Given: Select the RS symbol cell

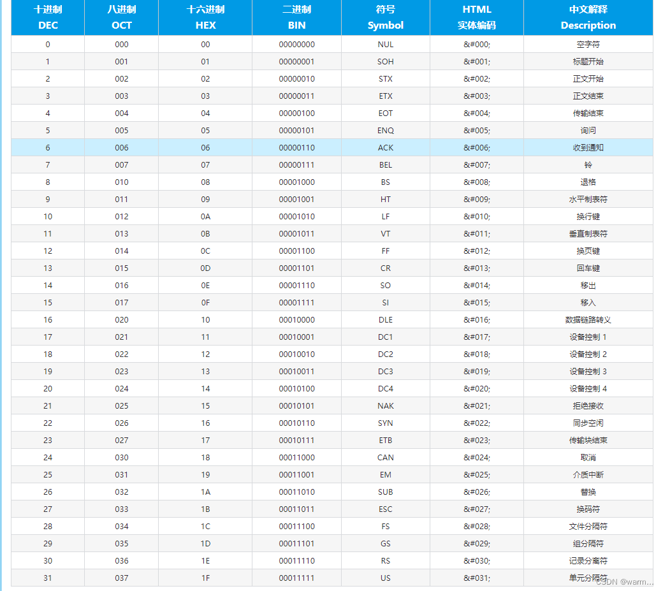Looking at the screenshot, I should coord(386,562).
